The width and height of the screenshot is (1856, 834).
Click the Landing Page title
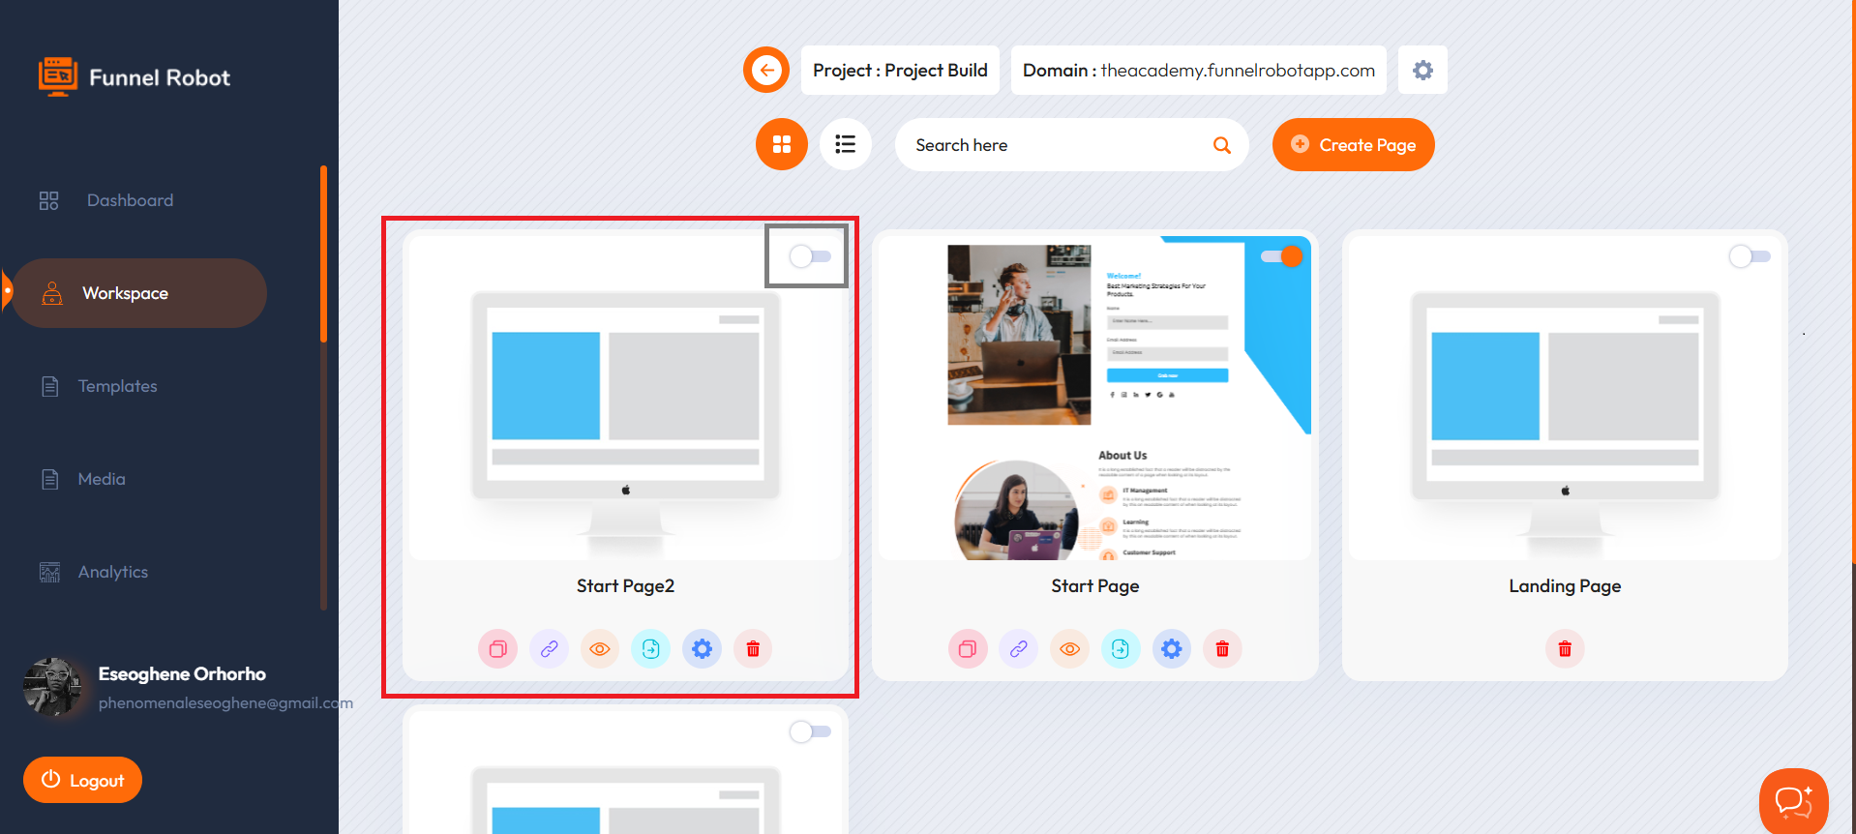point(1565,586)
